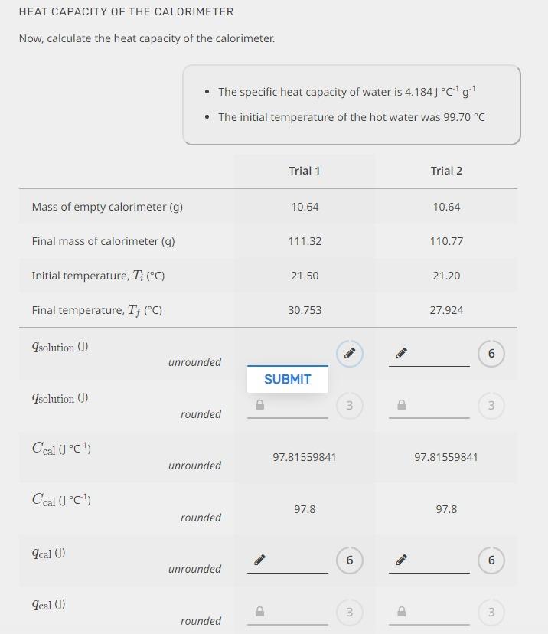This screenshot has height=634, width=548.
Task: Click the '3' badge beside Trial 2 qcal rounded
Action: pyautogui.click(x=490, y=612)
